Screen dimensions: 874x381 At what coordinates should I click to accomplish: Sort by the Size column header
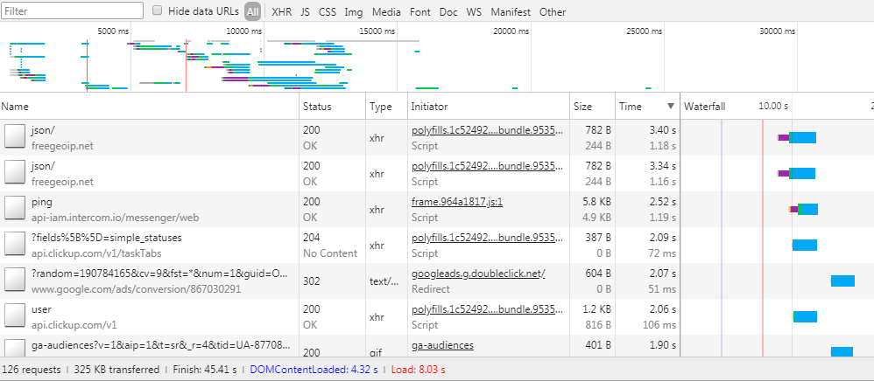(593, 107)
